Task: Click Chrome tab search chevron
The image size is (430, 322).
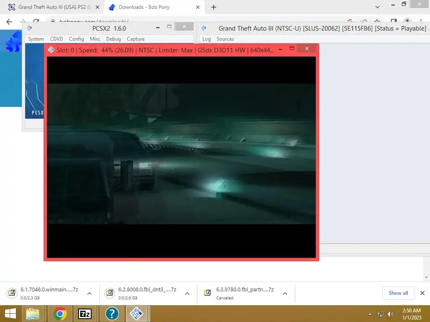Action: [x=378, y=7]
